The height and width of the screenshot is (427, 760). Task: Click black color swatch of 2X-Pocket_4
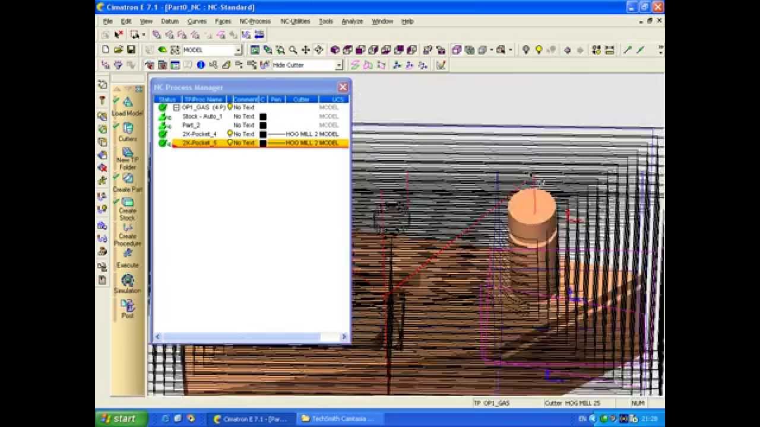click(x=263, y=134)
